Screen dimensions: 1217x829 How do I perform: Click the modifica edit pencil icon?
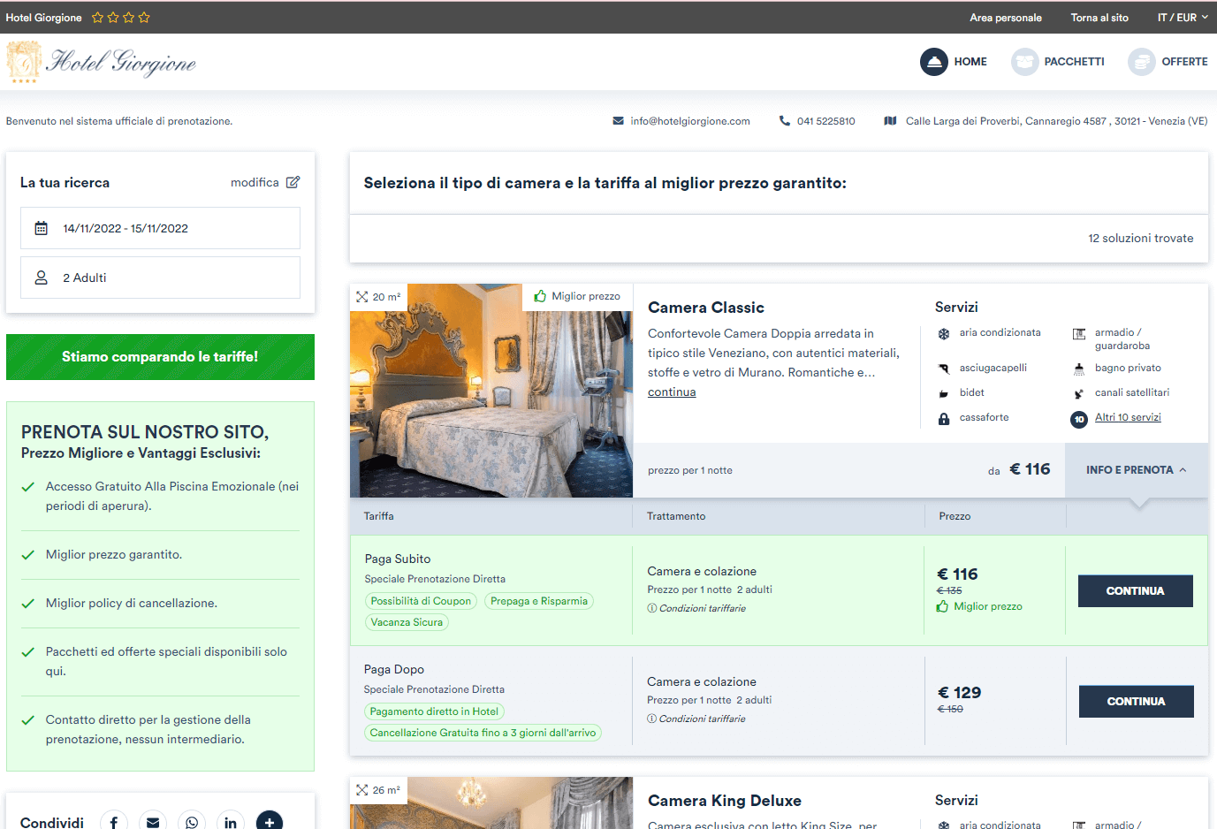(293, 182)
